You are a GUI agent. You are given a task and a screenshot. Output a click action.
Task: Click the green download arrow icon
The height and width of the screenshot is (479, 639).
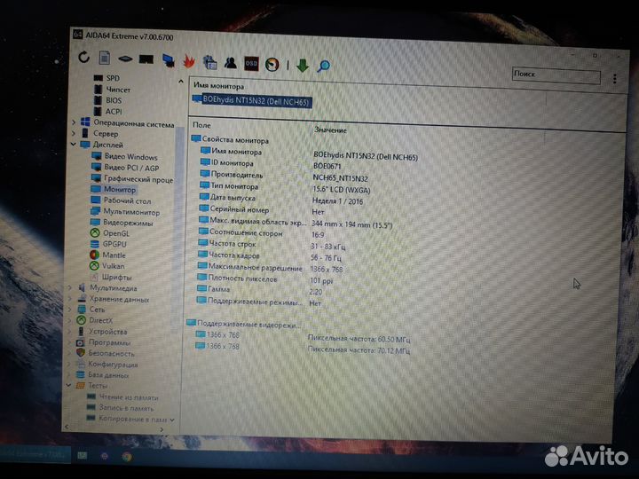(303, 65)
